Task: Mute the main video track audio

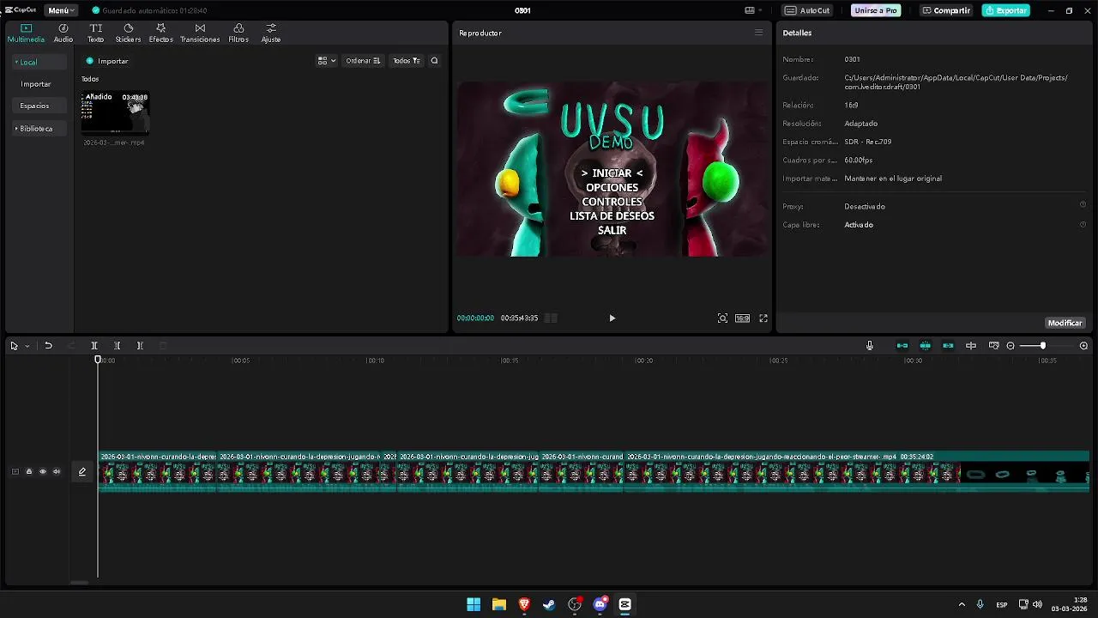Action: (57, 471)
